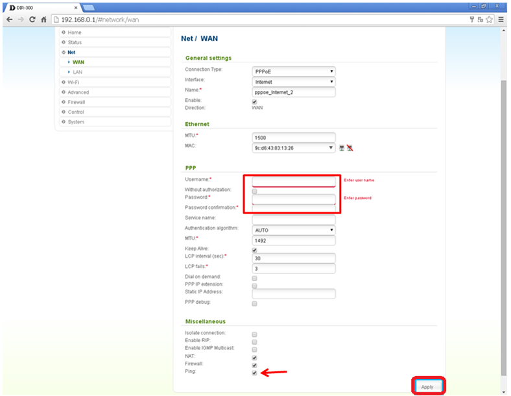Viewport: 511px width, 396px height.
Task: Click the browser back arrow
Action: [8, 19]
